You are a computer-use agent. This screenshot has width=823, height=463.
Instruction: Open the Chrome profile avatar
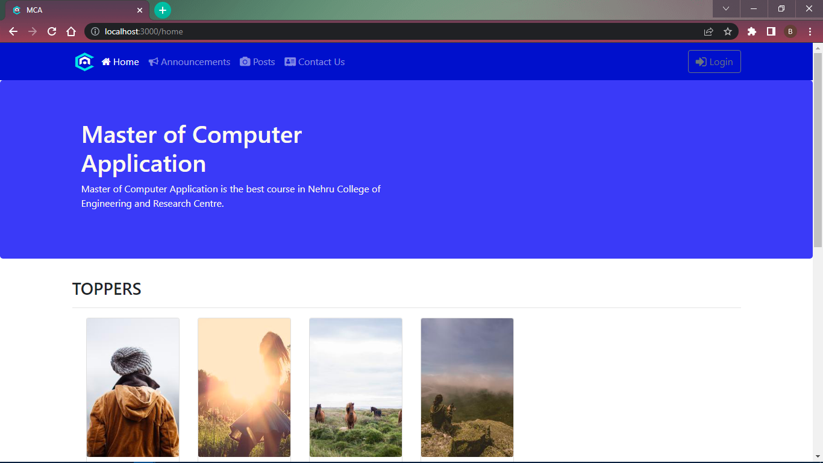click(790, 31)
